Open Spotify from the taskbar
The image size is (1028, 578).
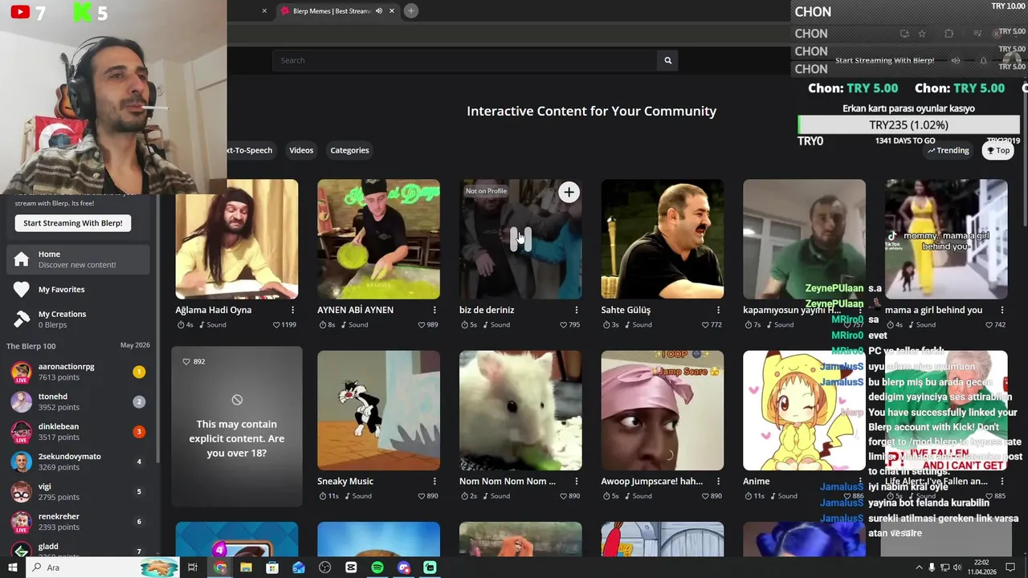click(x=377, y=568)
